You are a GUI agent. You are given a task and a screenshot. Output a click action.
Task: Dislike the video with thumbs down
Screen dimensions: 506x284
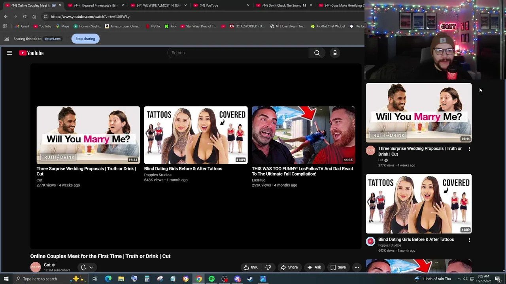pos(268,267)
